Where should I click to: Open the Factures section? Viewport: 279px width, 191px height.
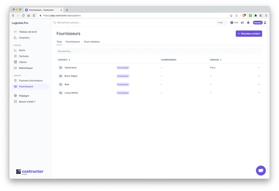(x=24, y=56)
